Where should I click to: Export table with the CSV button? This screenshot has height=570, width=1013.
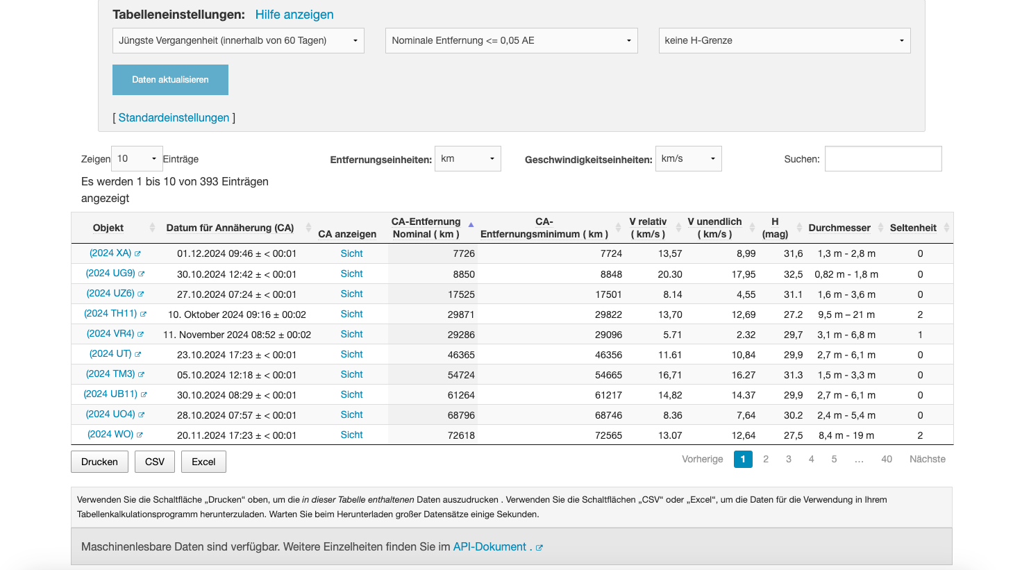click(155, 462)
